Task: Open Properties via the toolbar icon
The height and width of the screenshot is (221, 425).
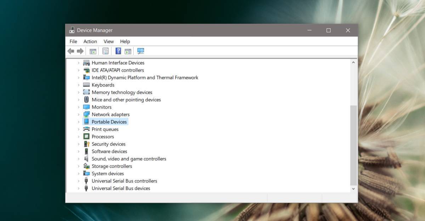Action: (x=106, y=51)
